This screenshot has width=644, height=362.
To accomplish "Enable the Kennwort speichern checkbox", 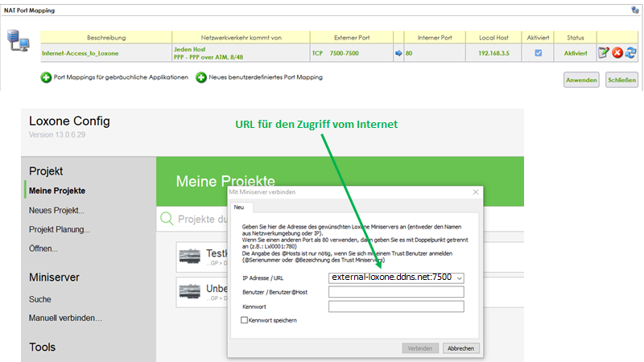I will pos(244,320).
